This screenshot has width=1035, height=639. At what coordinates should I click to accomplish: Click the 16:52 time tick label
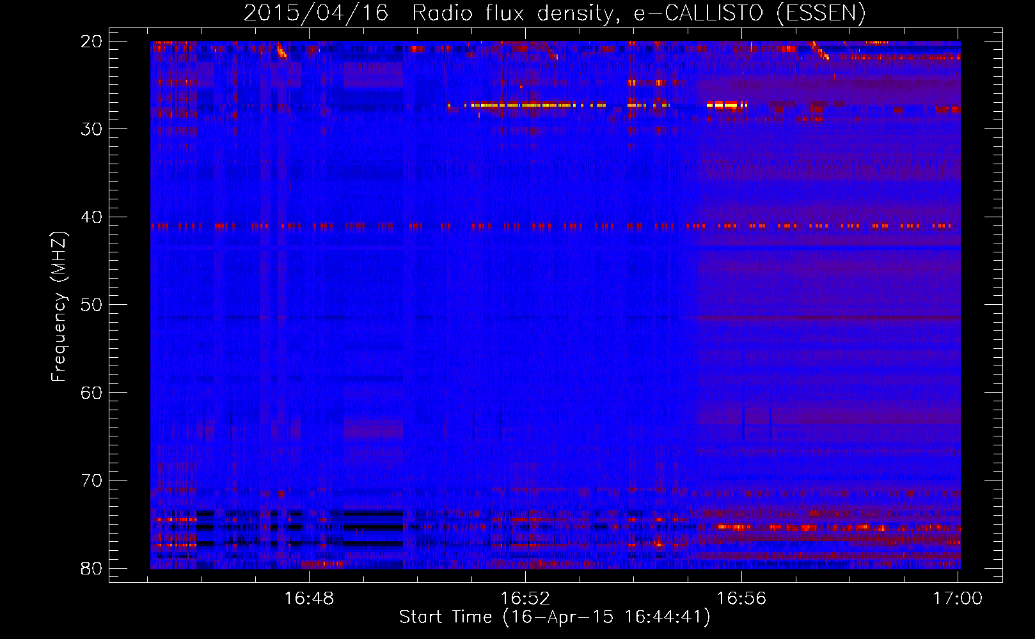(525, 598)
